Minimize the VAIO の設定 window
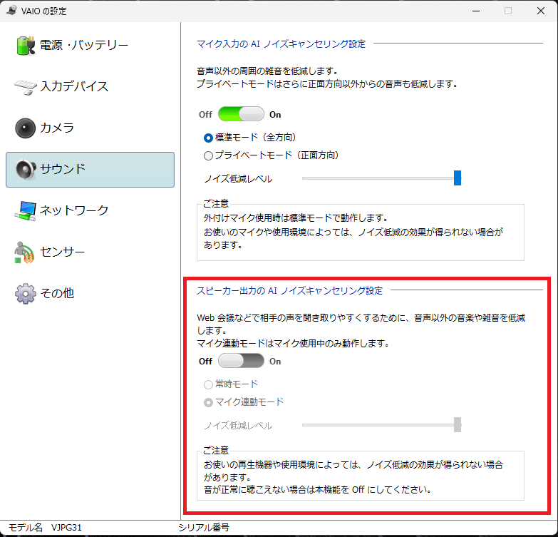The image size is (558, 537). click(x=476, y=11)
